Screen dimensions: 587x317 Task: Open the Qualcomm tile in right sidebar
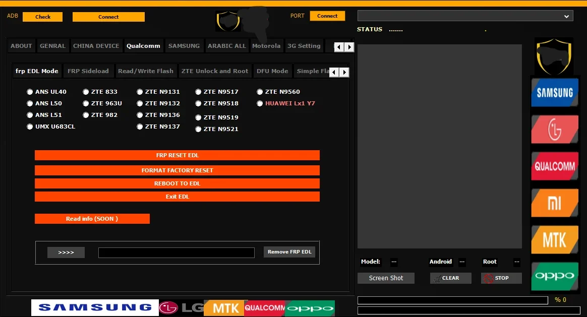pos(554,166)
